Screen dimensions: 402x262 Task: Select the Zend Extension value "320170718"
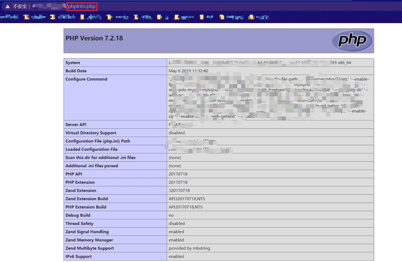179,191
